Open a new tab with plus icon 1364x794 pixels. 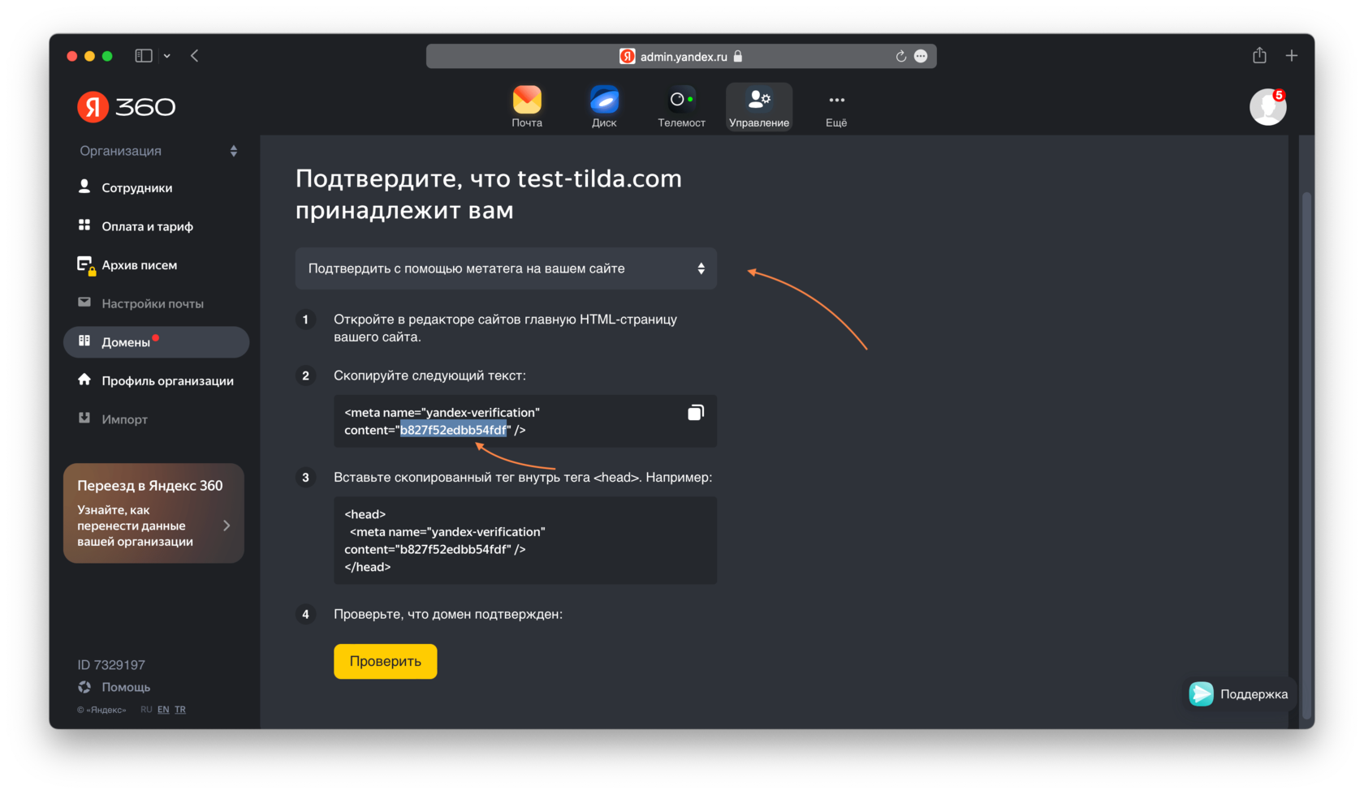point(1292,55)
